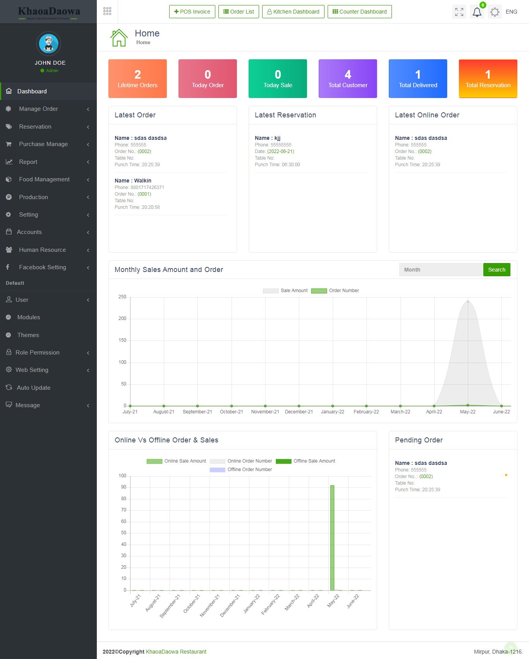Viewport: 529px width, 659px height.
Task: Click the Online Sale Amount legend swatch
Action: pyautogui.click(x=154, y=461)
